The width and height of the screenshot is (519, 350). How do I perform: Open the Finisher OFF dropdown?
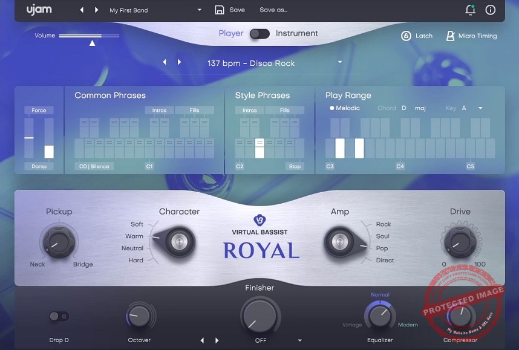(299, 340)
